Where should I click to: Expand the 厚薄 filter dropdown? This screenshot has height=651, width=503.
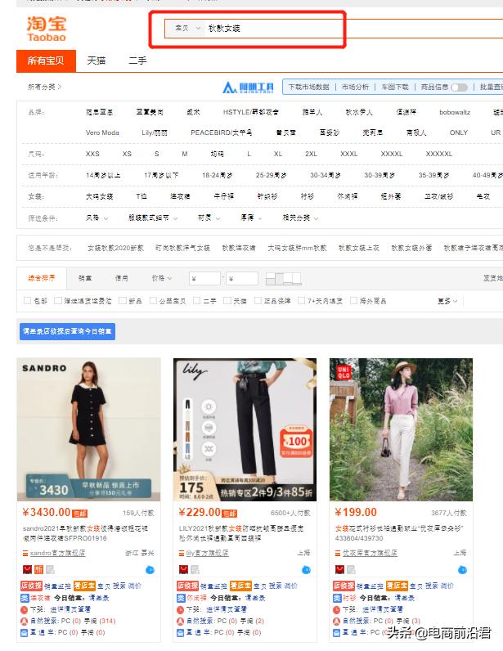[252, 218]
